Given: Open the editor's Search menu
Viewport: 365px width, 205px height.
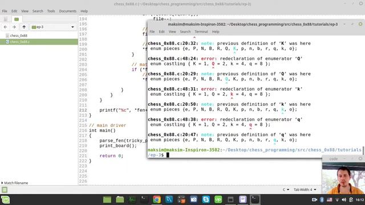Looking at the screenshot, I should click(x=38, y=11).
